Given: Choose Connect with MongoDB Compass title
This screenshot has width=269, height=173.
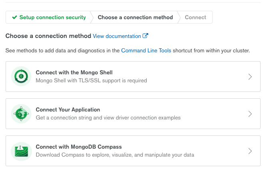Looking at the screenshot, I should tap(79, 147).
